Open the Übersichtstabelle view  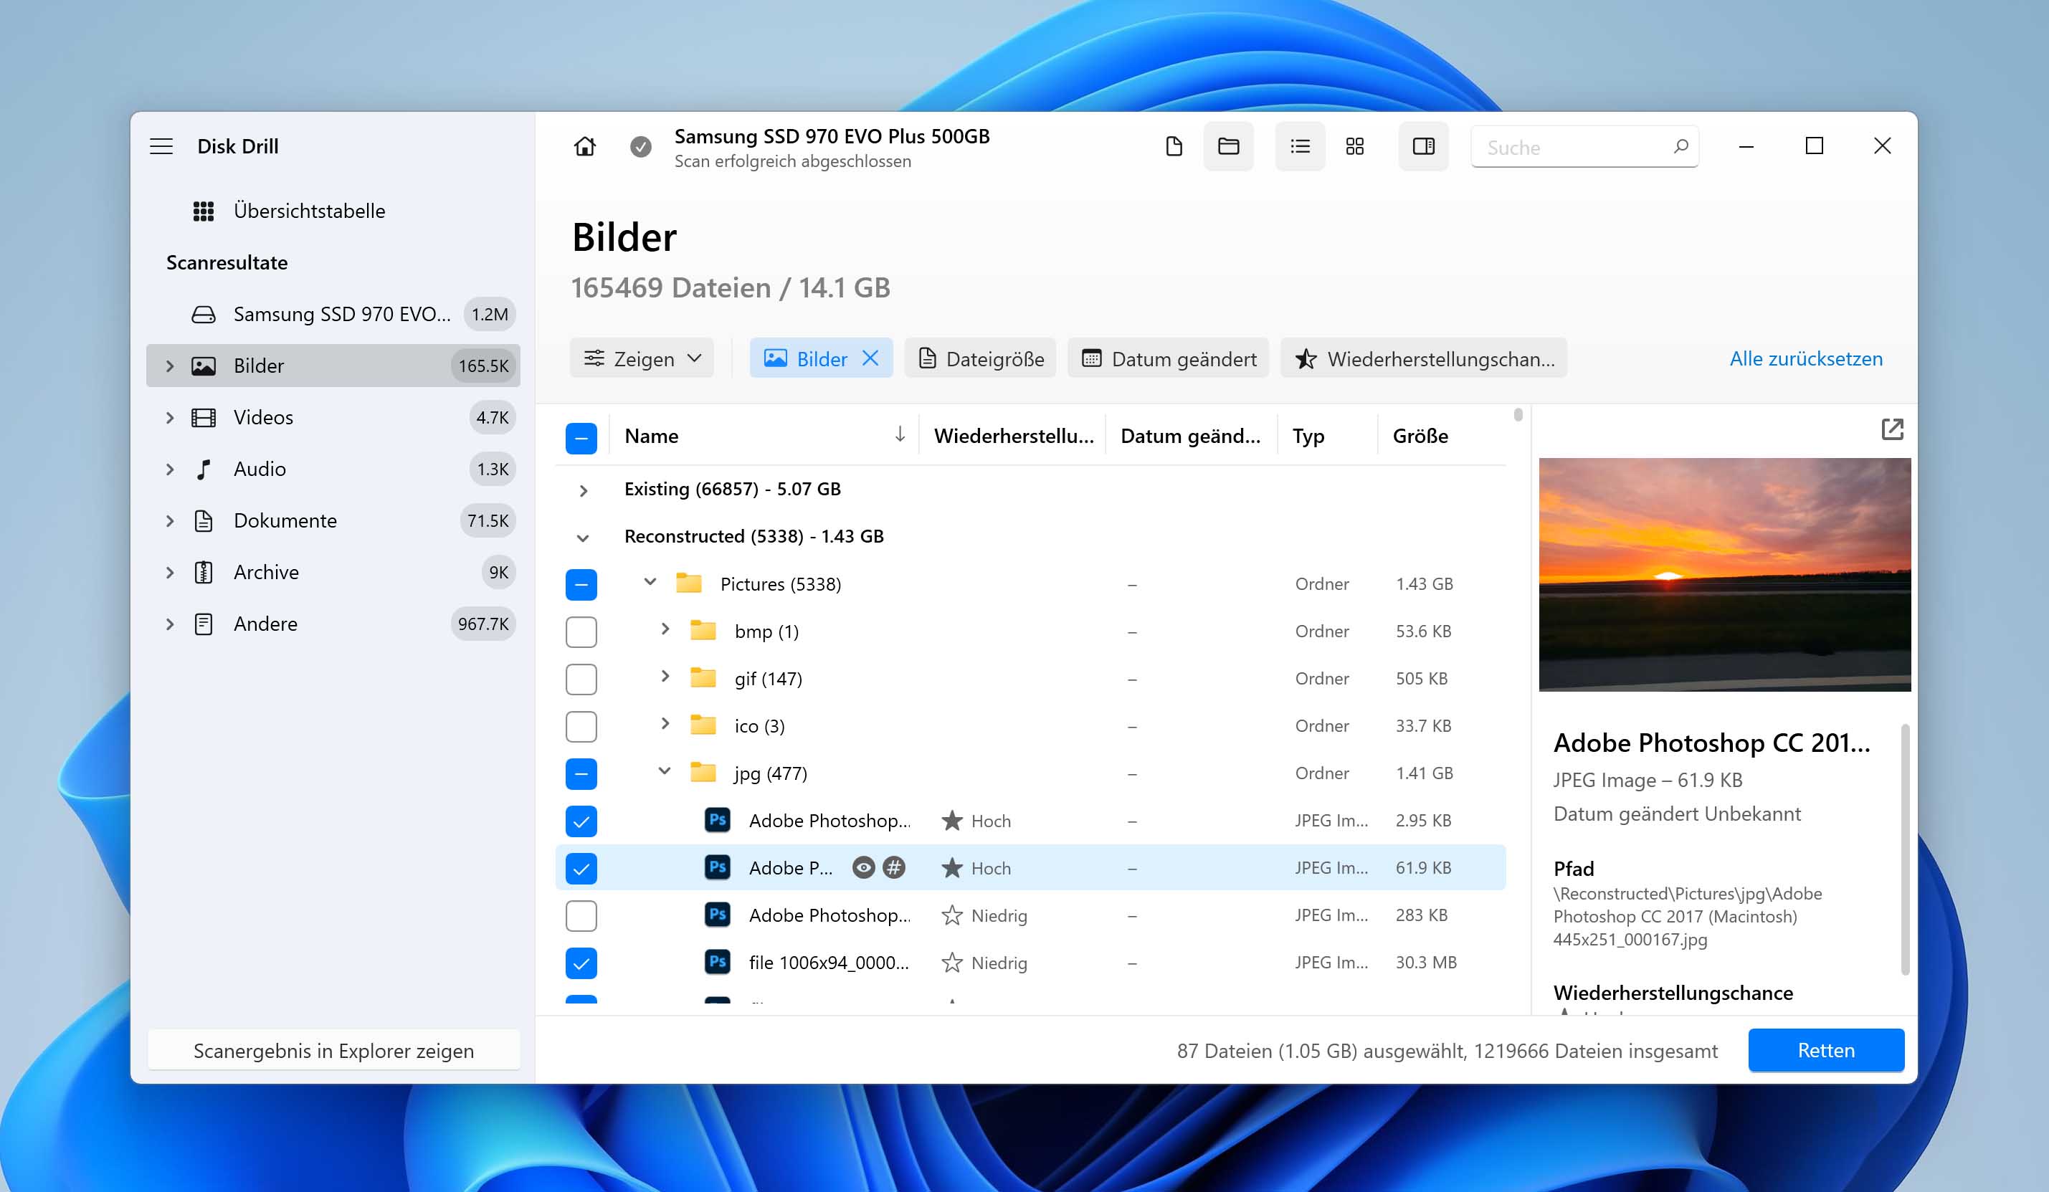[309, 211]
